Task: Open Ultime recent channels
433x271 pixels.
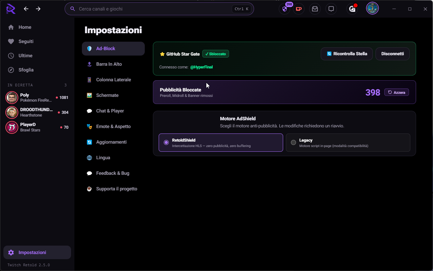Action: click(37, 56)
